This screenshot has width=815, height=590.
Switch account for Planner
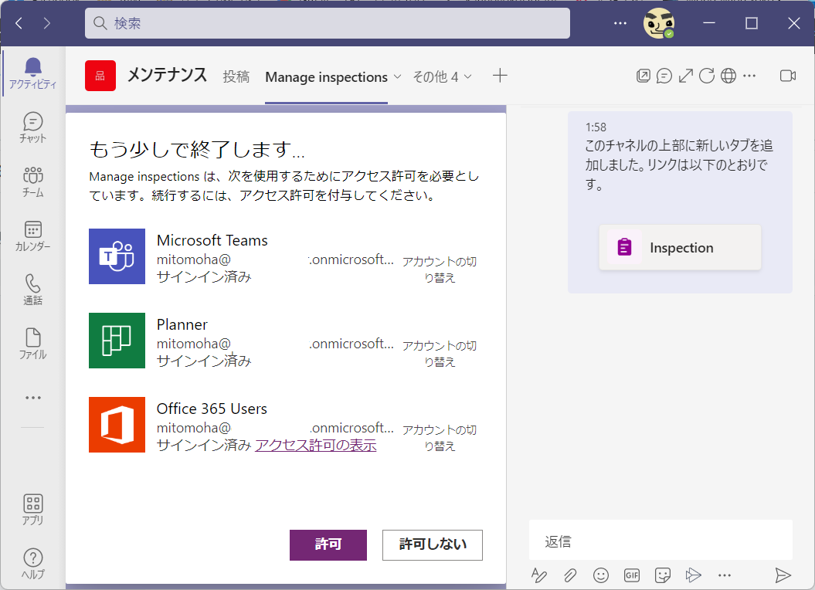pyautogui.click(x=440, y=354)
